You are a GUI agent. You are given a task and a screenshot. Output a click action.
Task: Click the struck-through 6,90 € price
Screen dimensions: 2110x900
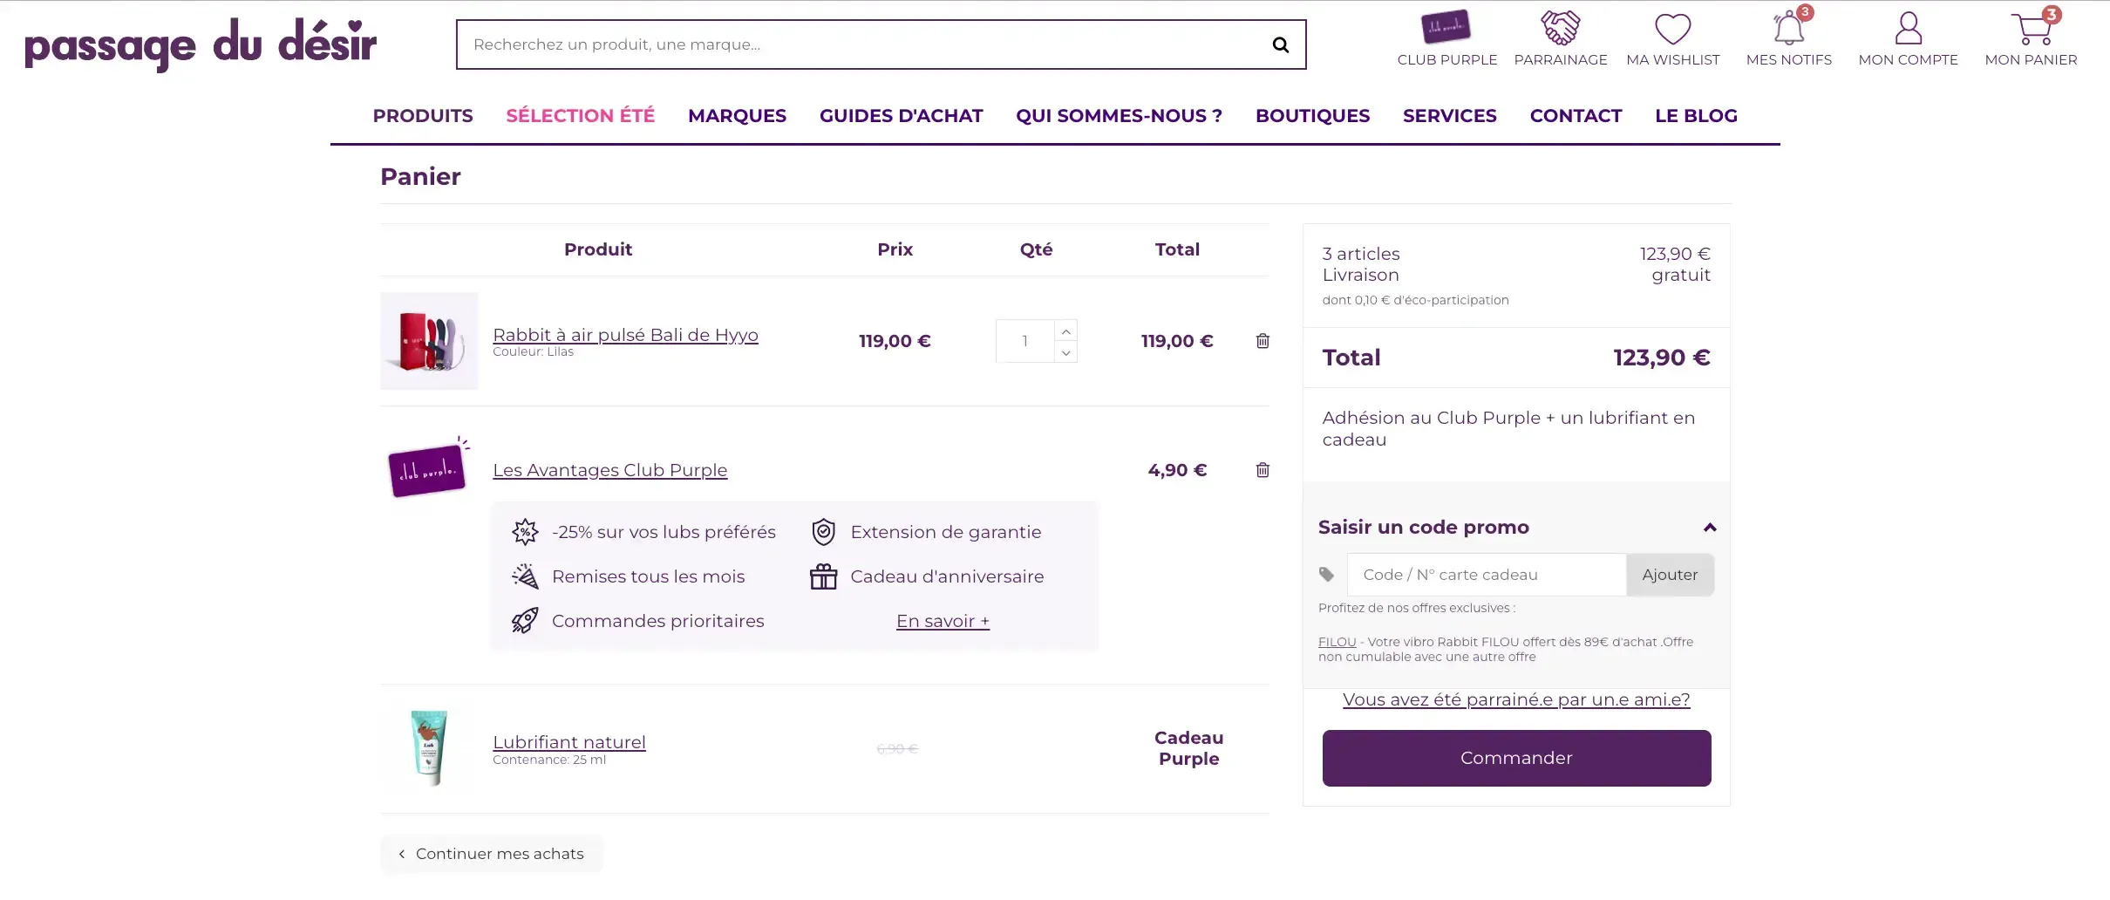pos(897,749)
